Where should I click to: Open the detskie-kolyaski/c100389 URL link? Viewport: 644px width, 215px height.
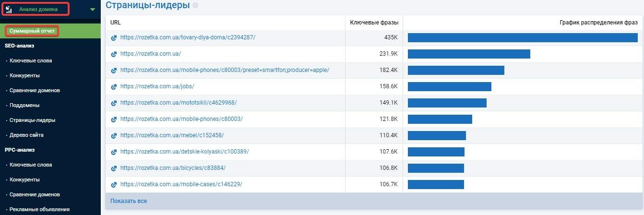[x=184, y=152]
